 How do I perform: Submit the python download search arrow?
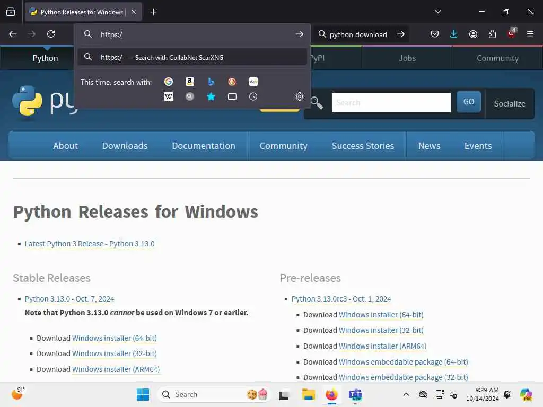401,34
